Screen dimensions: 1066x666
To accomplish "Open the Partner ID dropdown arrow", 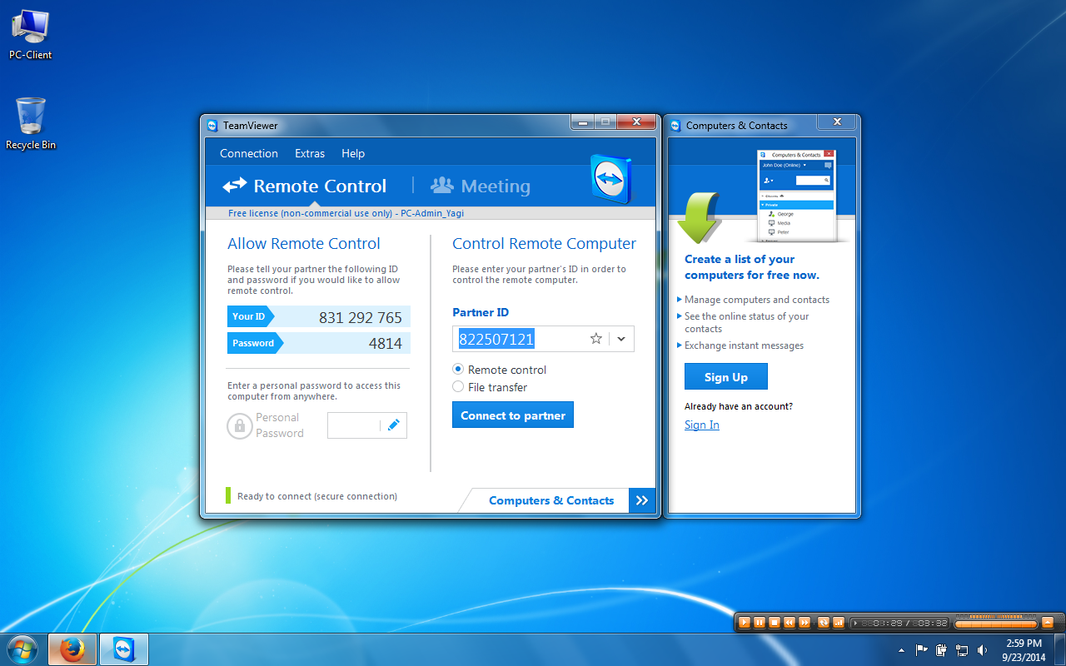I will [x=621, y=339].
